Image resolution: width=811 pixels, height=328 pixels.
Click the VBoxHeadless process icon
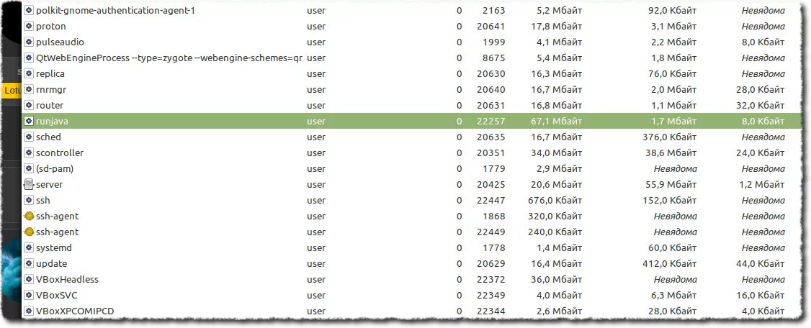tap(29, 280)
